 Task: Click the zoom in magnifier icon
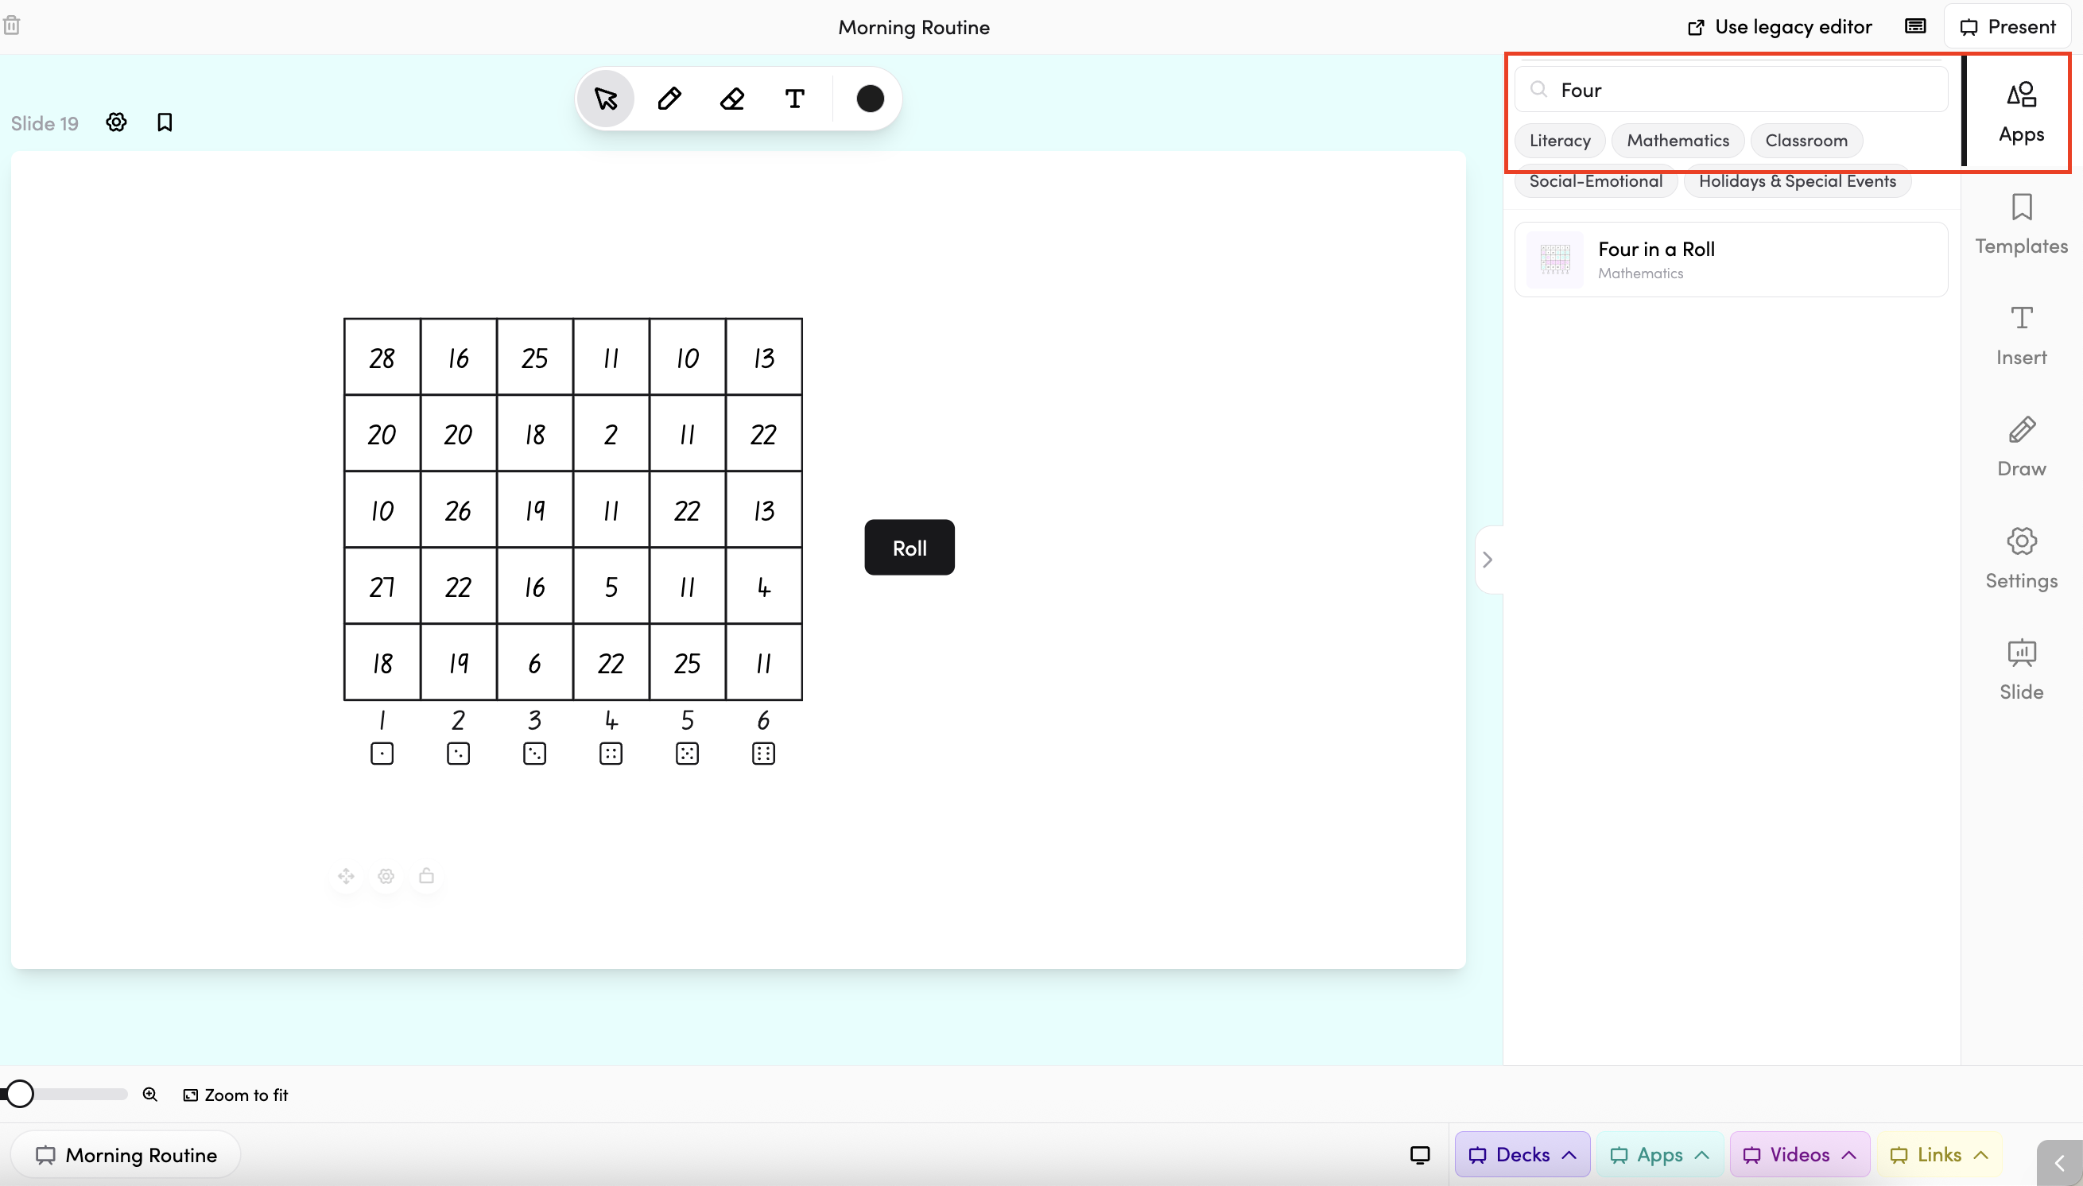pos(150,1094)
